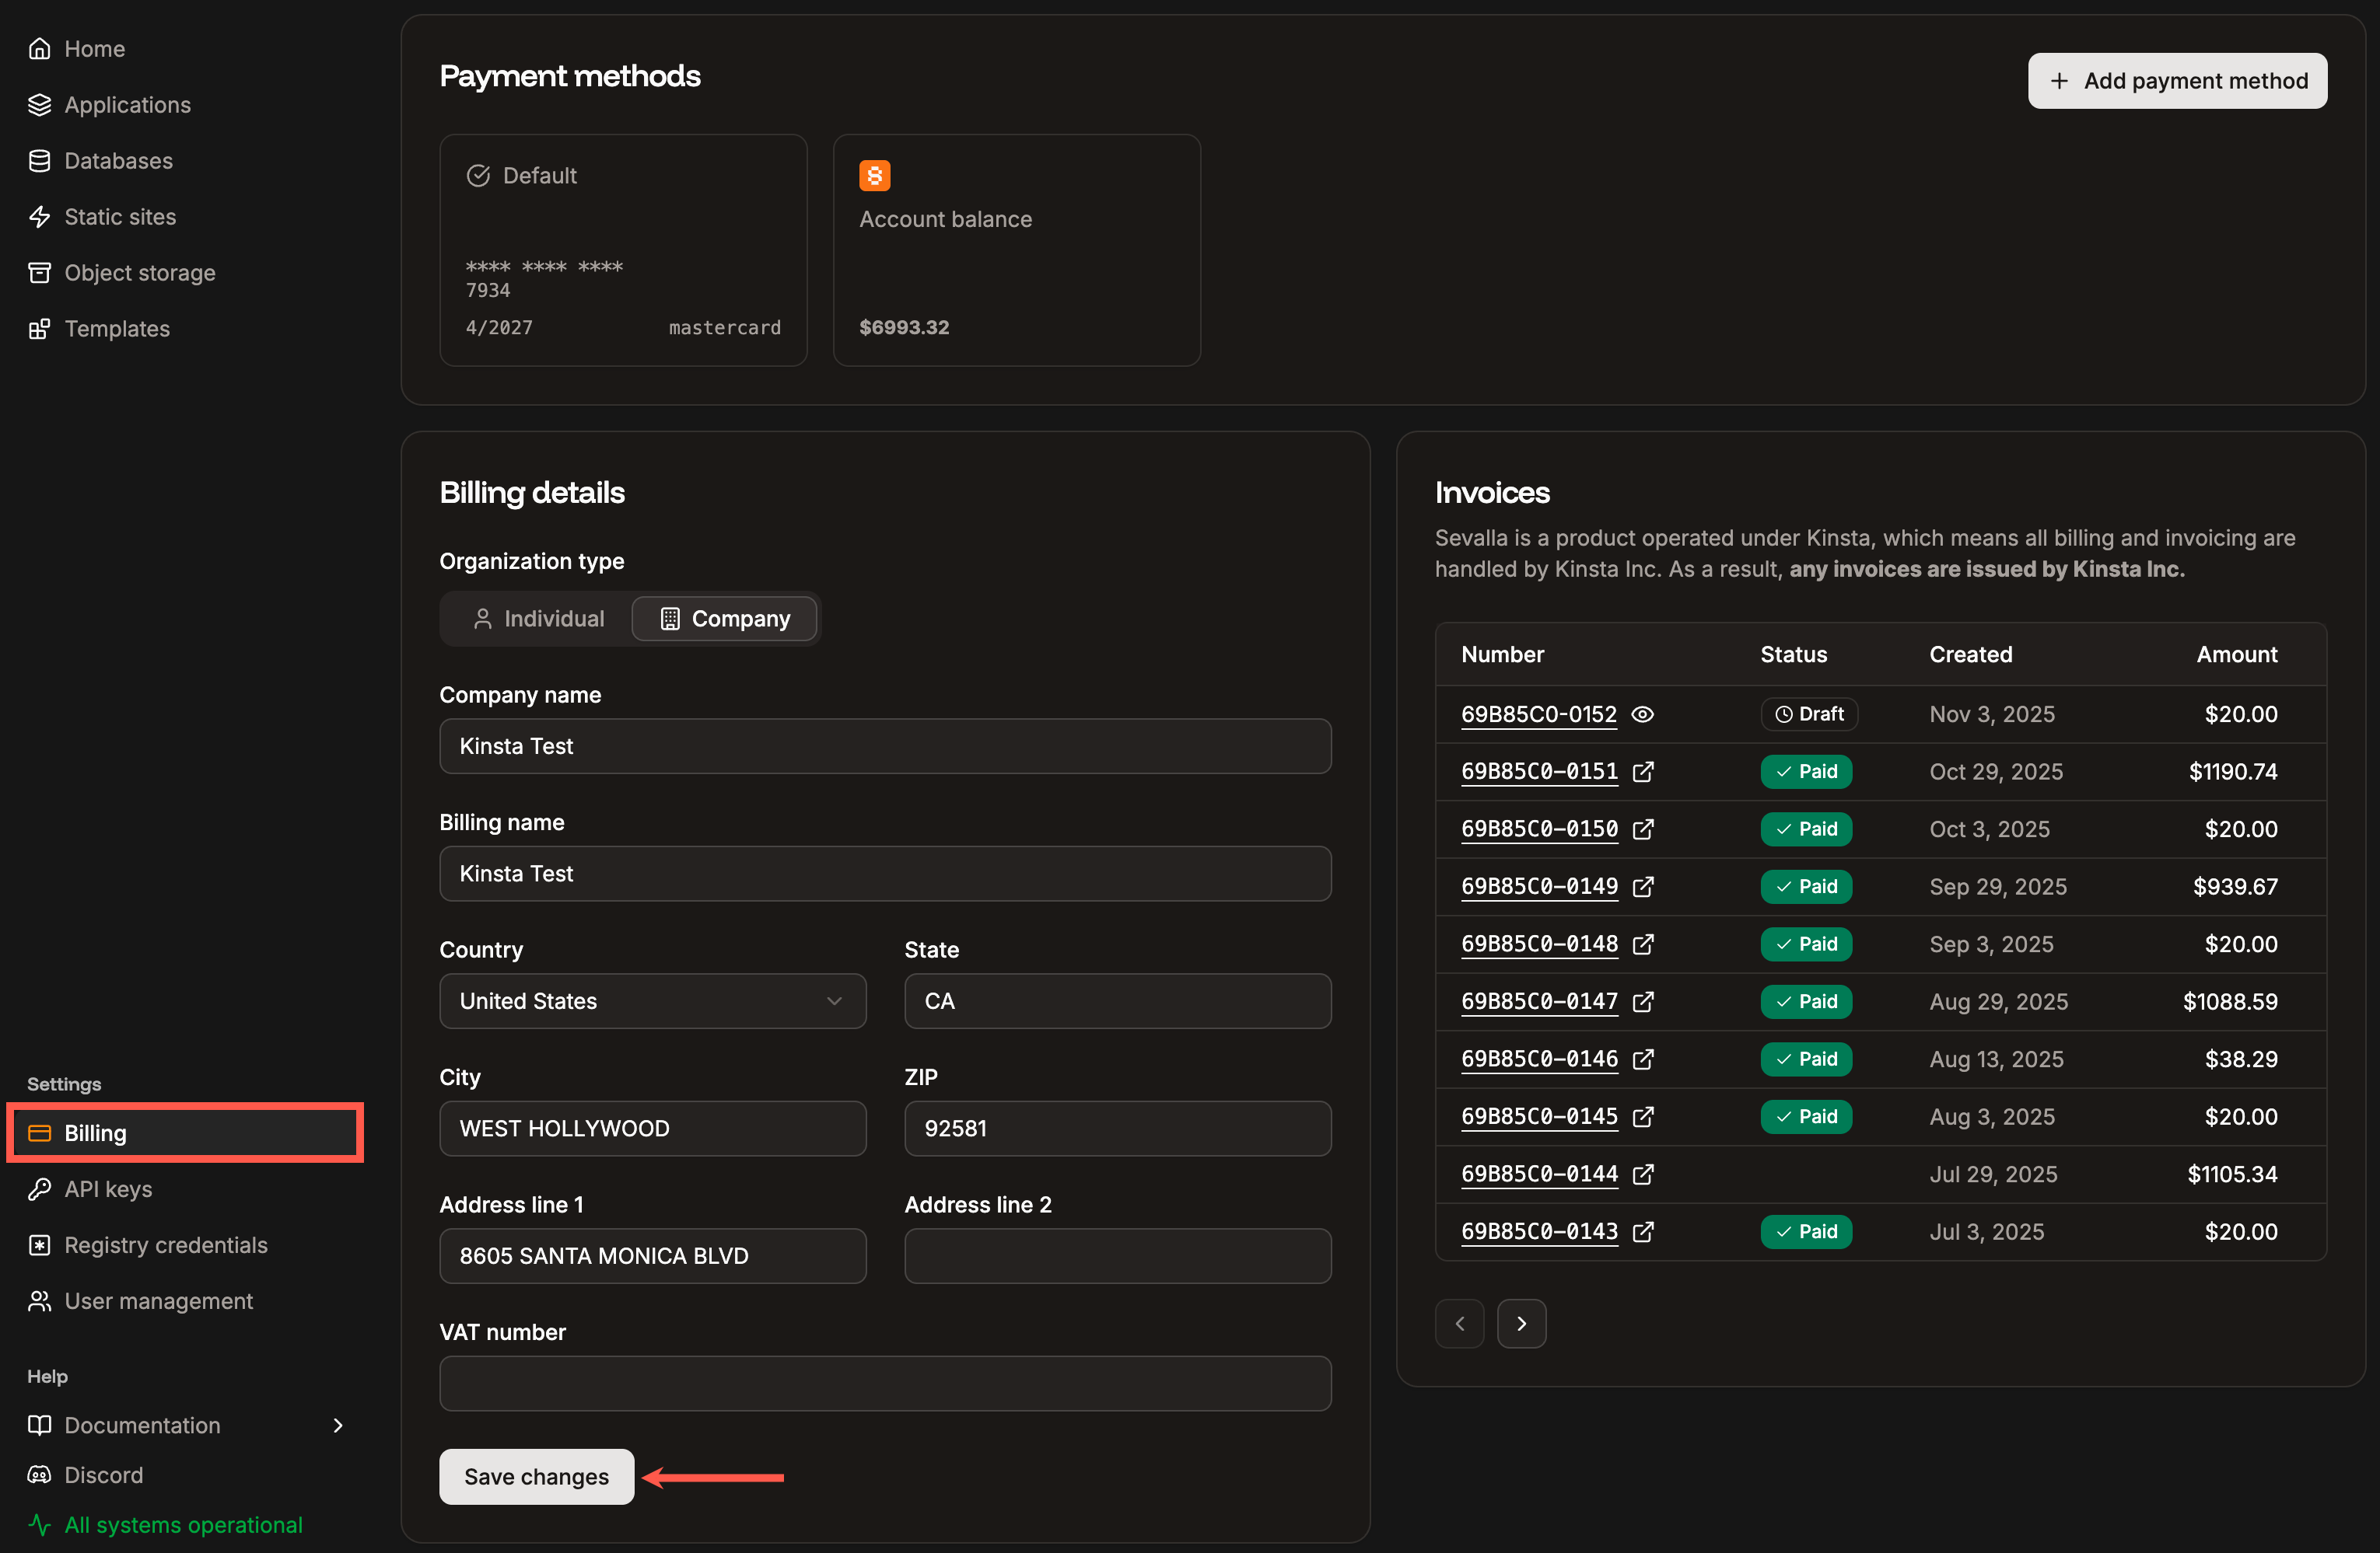Open the Discord help link
Screen dimensions: 2380x1553
(x=104, y=1474)
